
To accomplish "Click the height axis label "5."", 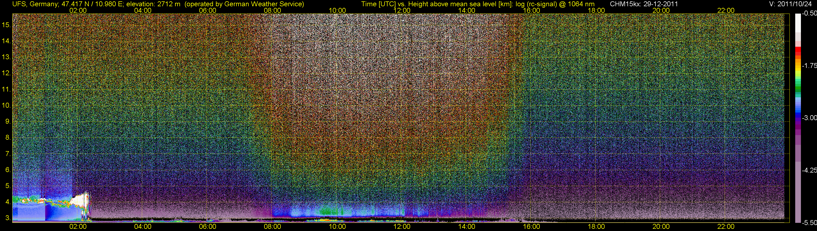I will pos(8,186).
